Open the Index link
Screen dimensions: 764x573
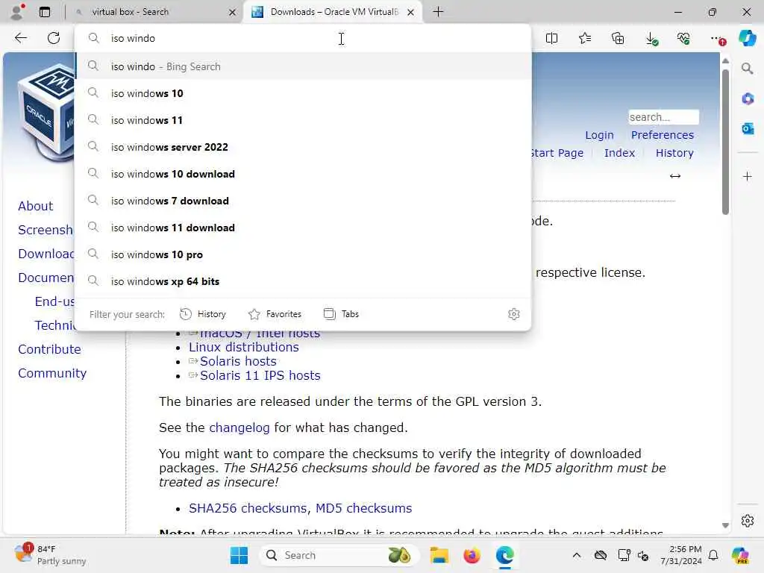coord(619,153)
